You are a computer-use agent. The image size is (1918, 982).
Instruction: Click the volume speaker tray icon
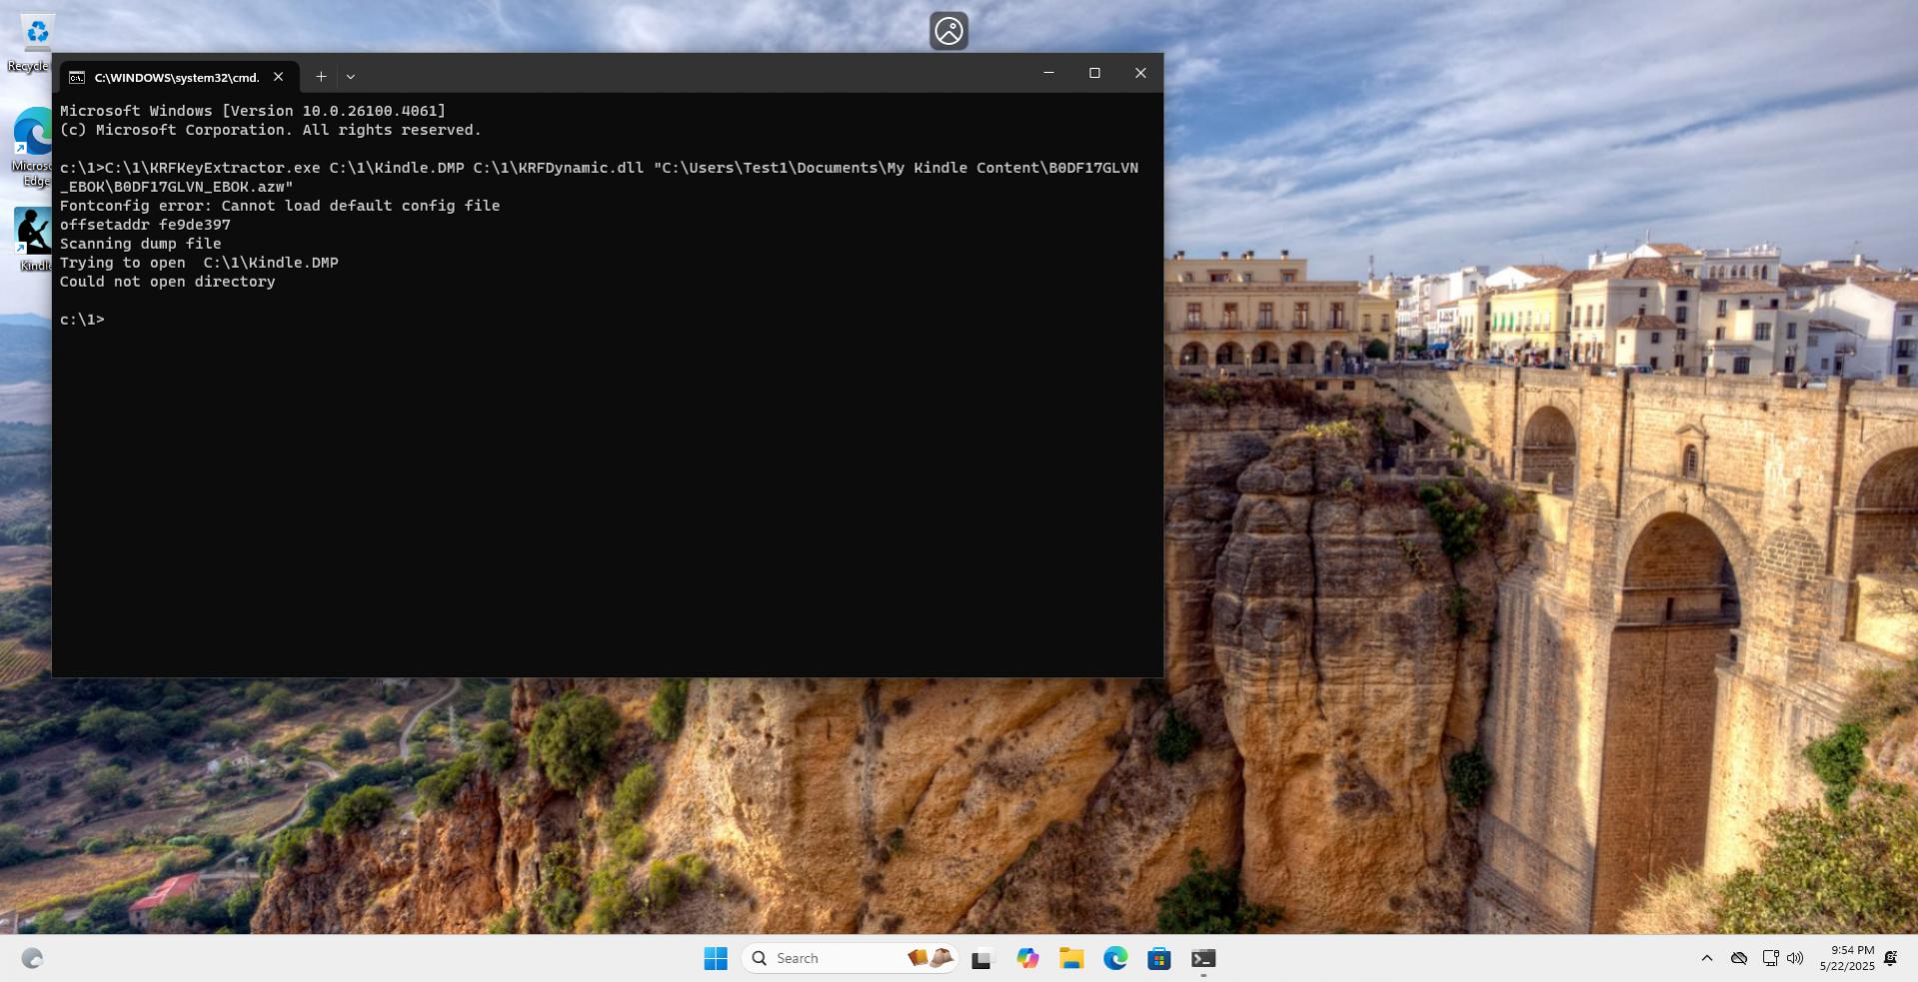pyautogui.click(x=1795, y=958)
